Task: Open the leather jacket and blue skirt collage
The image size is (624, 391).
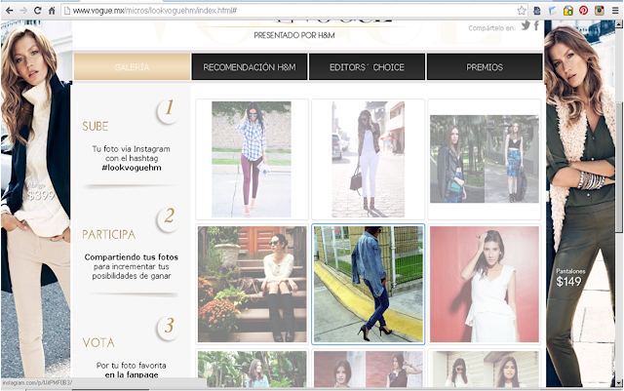Action: (485, 159)
